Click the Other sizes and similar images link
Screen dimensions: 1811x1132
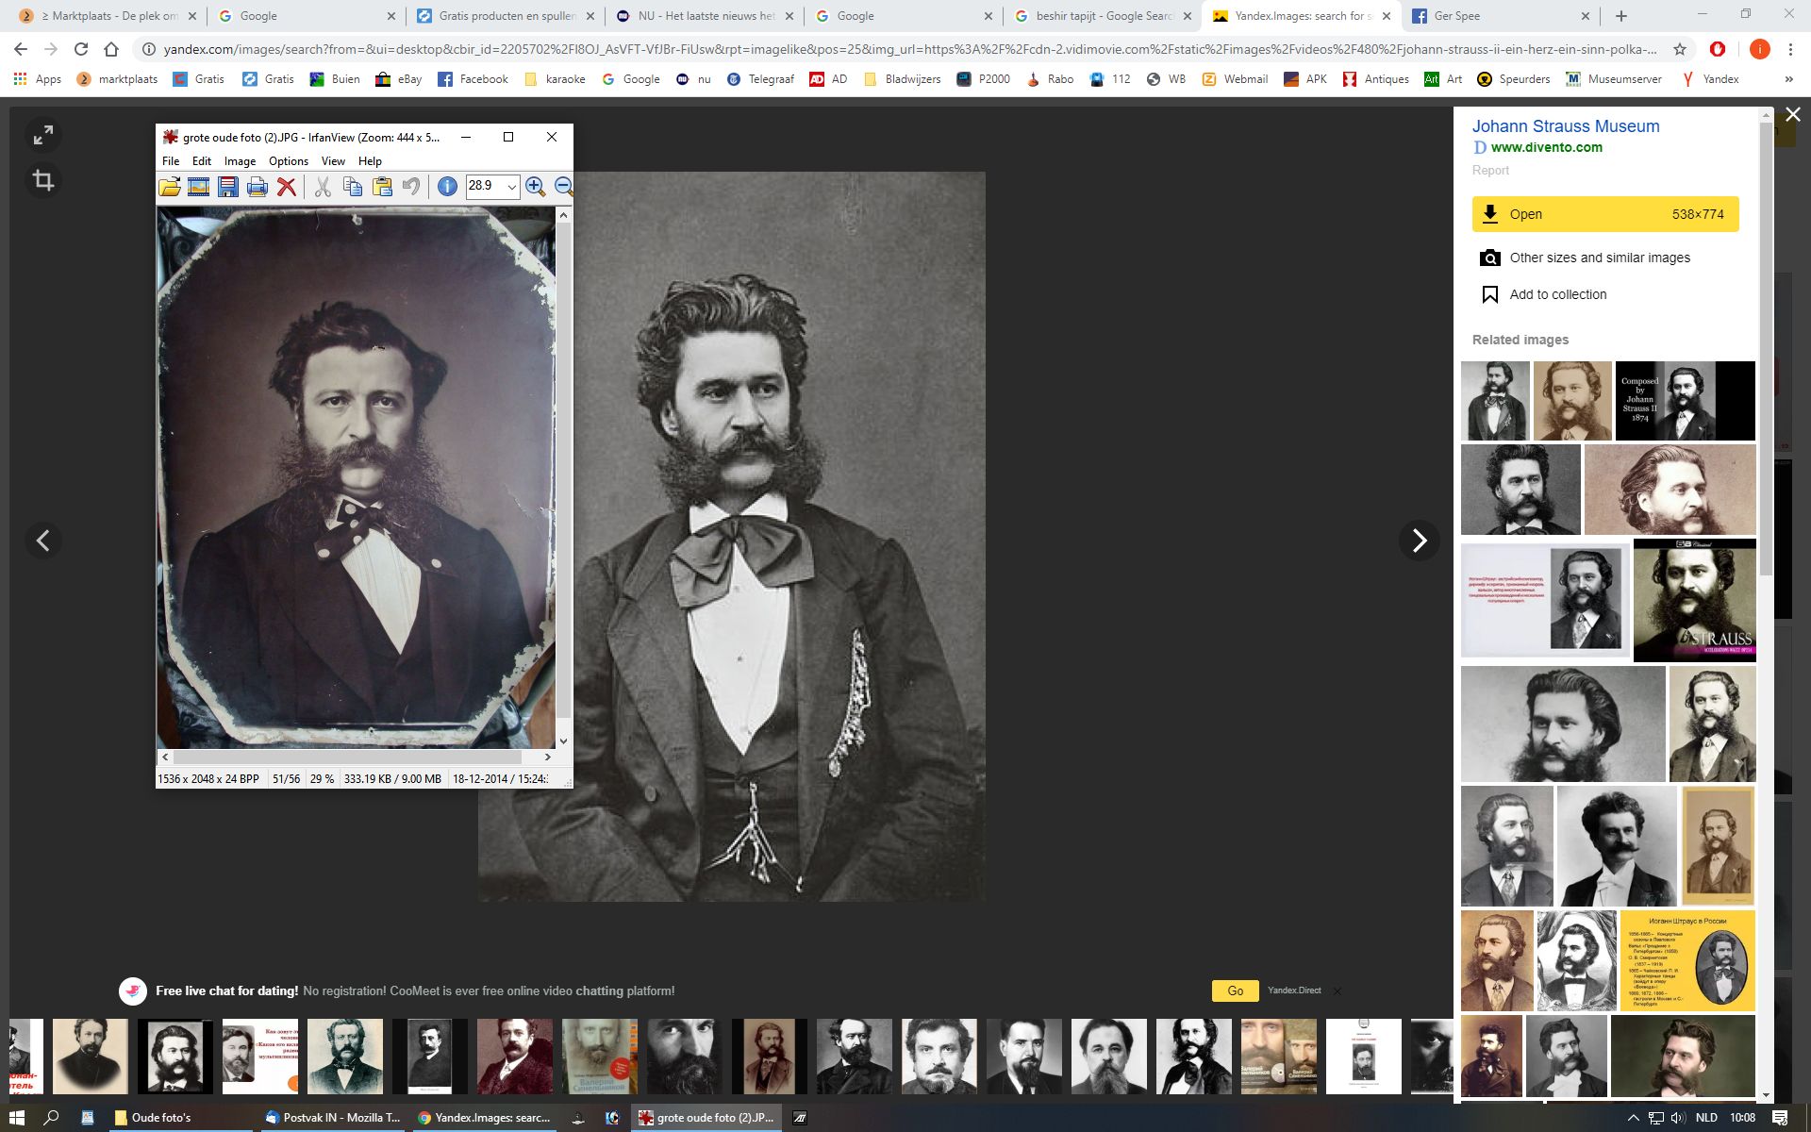tap(1600, 257)
